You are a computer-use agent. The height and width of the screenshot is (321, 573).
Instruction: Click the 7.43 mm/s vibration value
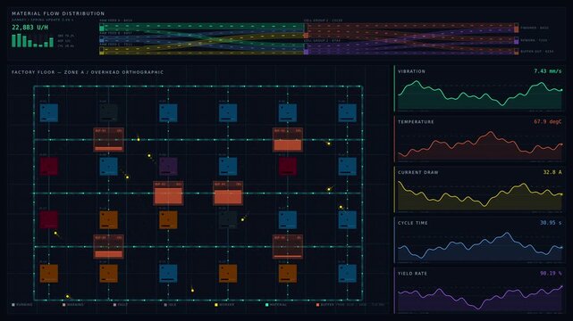(547, 71)
